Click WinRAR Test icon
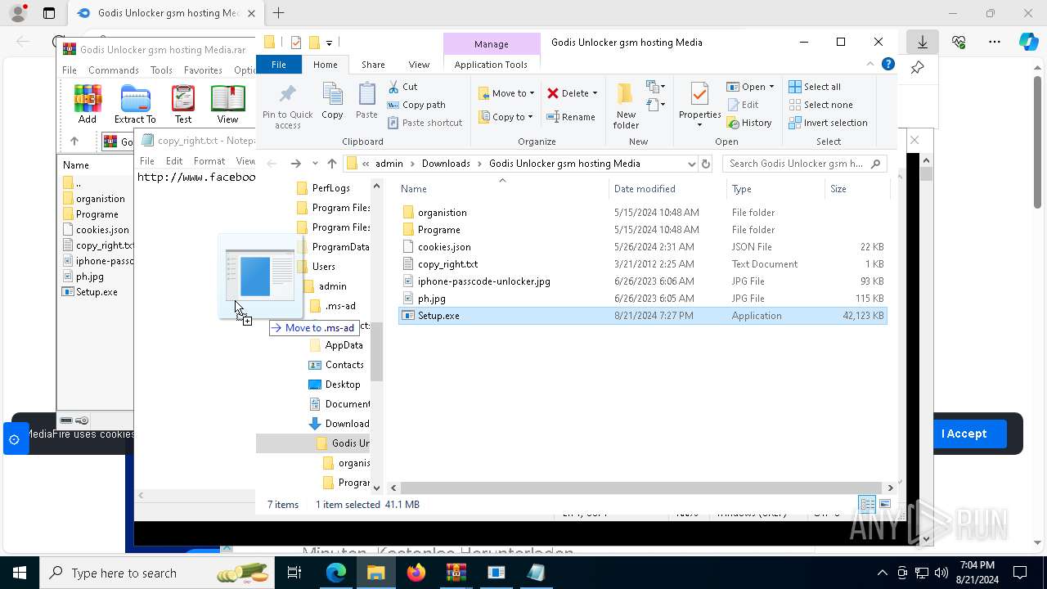 (x=183, y=104)
